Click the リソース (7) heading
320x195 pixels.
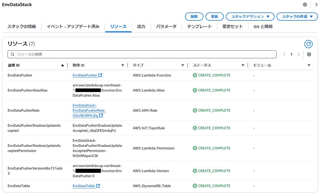[x=21, y=44]
